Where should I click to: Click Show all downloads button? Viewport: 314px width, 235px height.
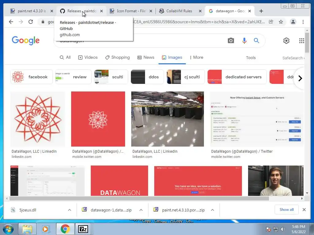coord(287,210)
